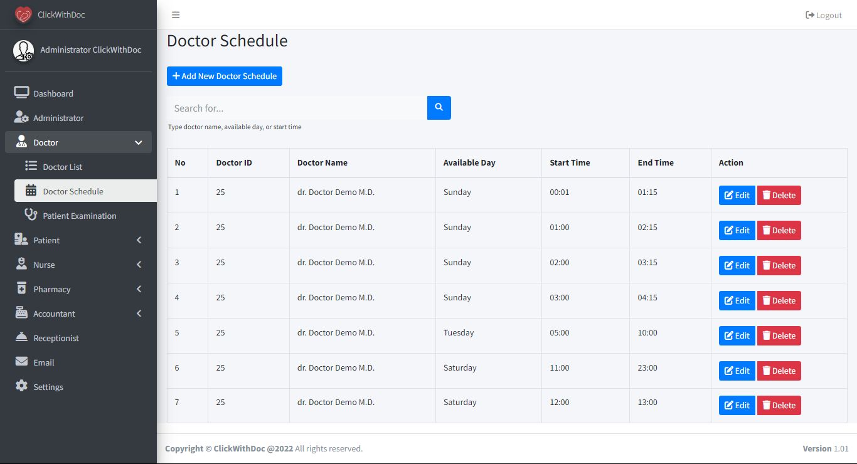Open the Doctor List menu item
Viewport: 857px width, 464px height.
(x=62, y=167)
